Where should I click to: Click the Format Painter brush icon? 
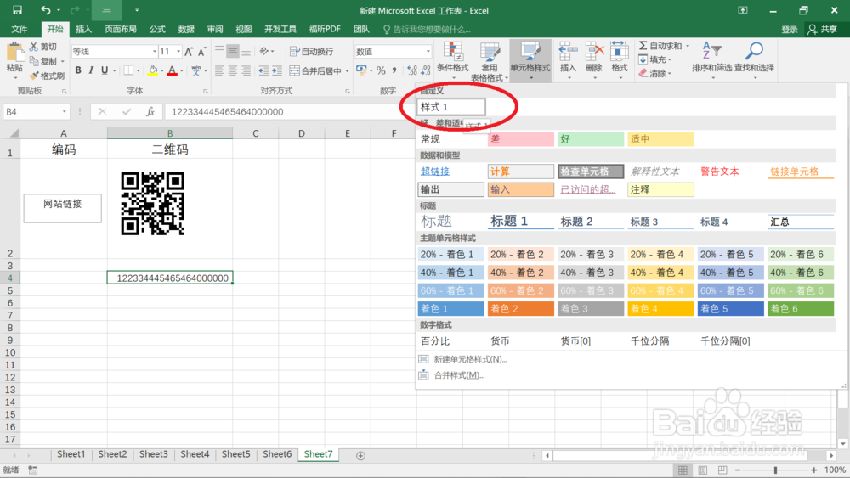(x=34, y=76)
